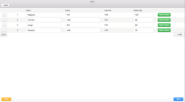
Task: Edit the Scorpion name field
Action: 43,30
